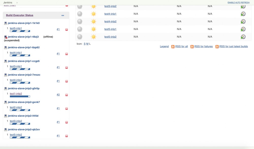Open test5-jnlp1 job in the executor list
Screen dimensions: 254x149
(x=16, y=28)
